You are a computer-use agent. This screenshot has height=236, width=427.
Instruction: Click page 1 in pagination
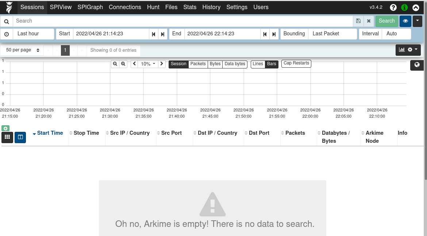click(65, 50)
